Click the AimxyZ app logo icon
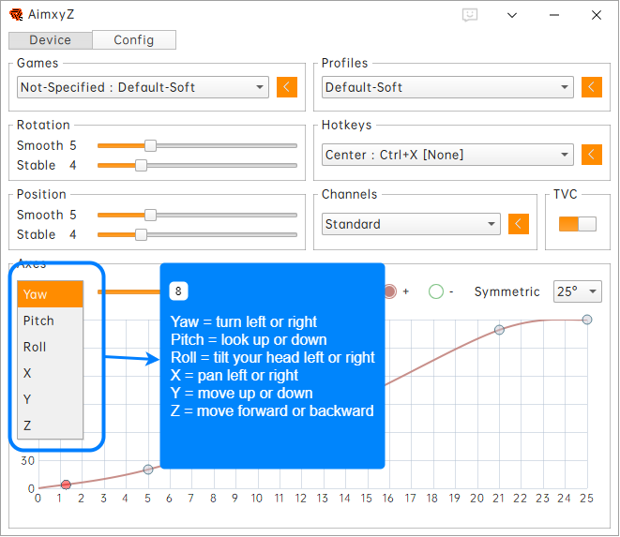The height and width of the screenshot is (537, 620). (x=16, y=15)
